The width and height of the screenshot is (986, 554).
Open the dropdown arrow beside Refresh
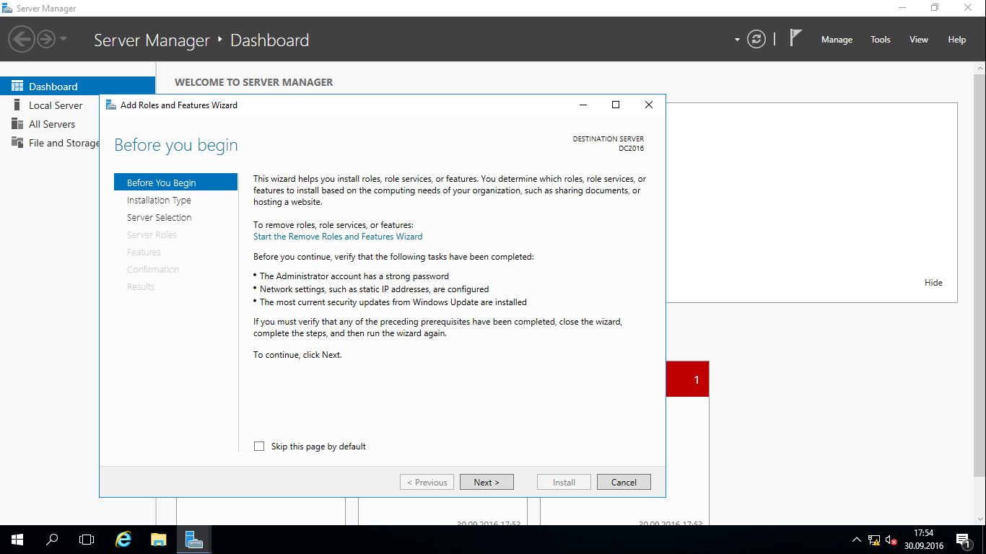pos(737,40)
